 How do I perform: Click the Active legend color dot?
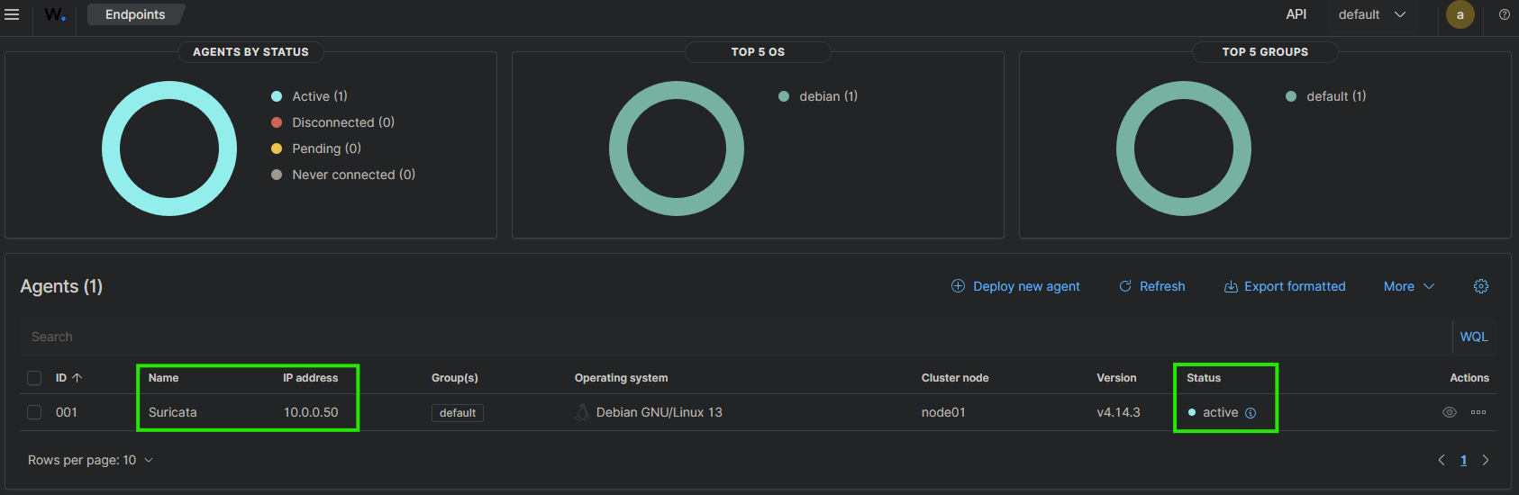277,96
